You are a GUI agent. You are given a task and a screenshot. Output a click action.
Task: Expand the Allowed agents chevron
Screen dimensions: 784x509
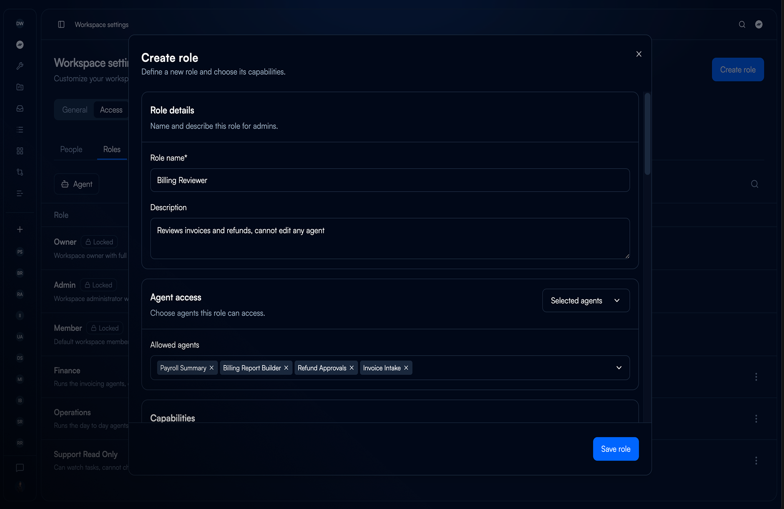click(x=619, y=368)
